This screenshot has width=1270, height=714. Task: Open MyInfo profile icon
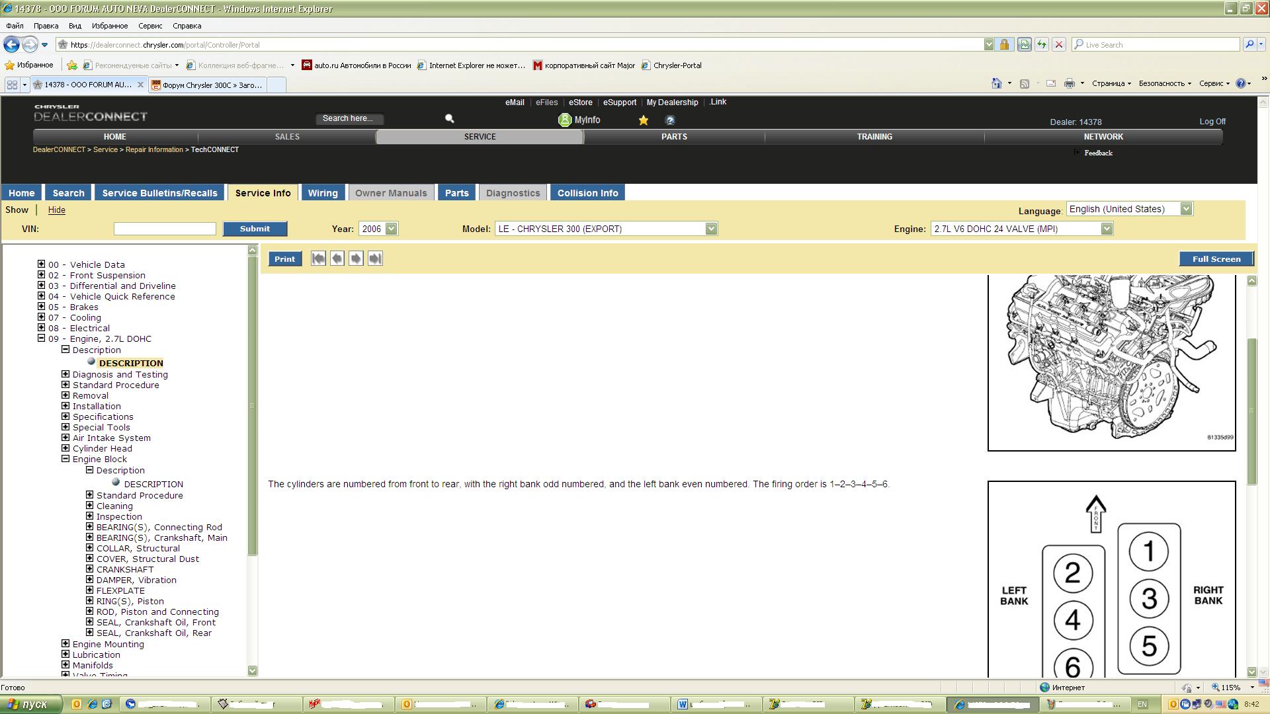pyautogui.click(x=565, y=120)
